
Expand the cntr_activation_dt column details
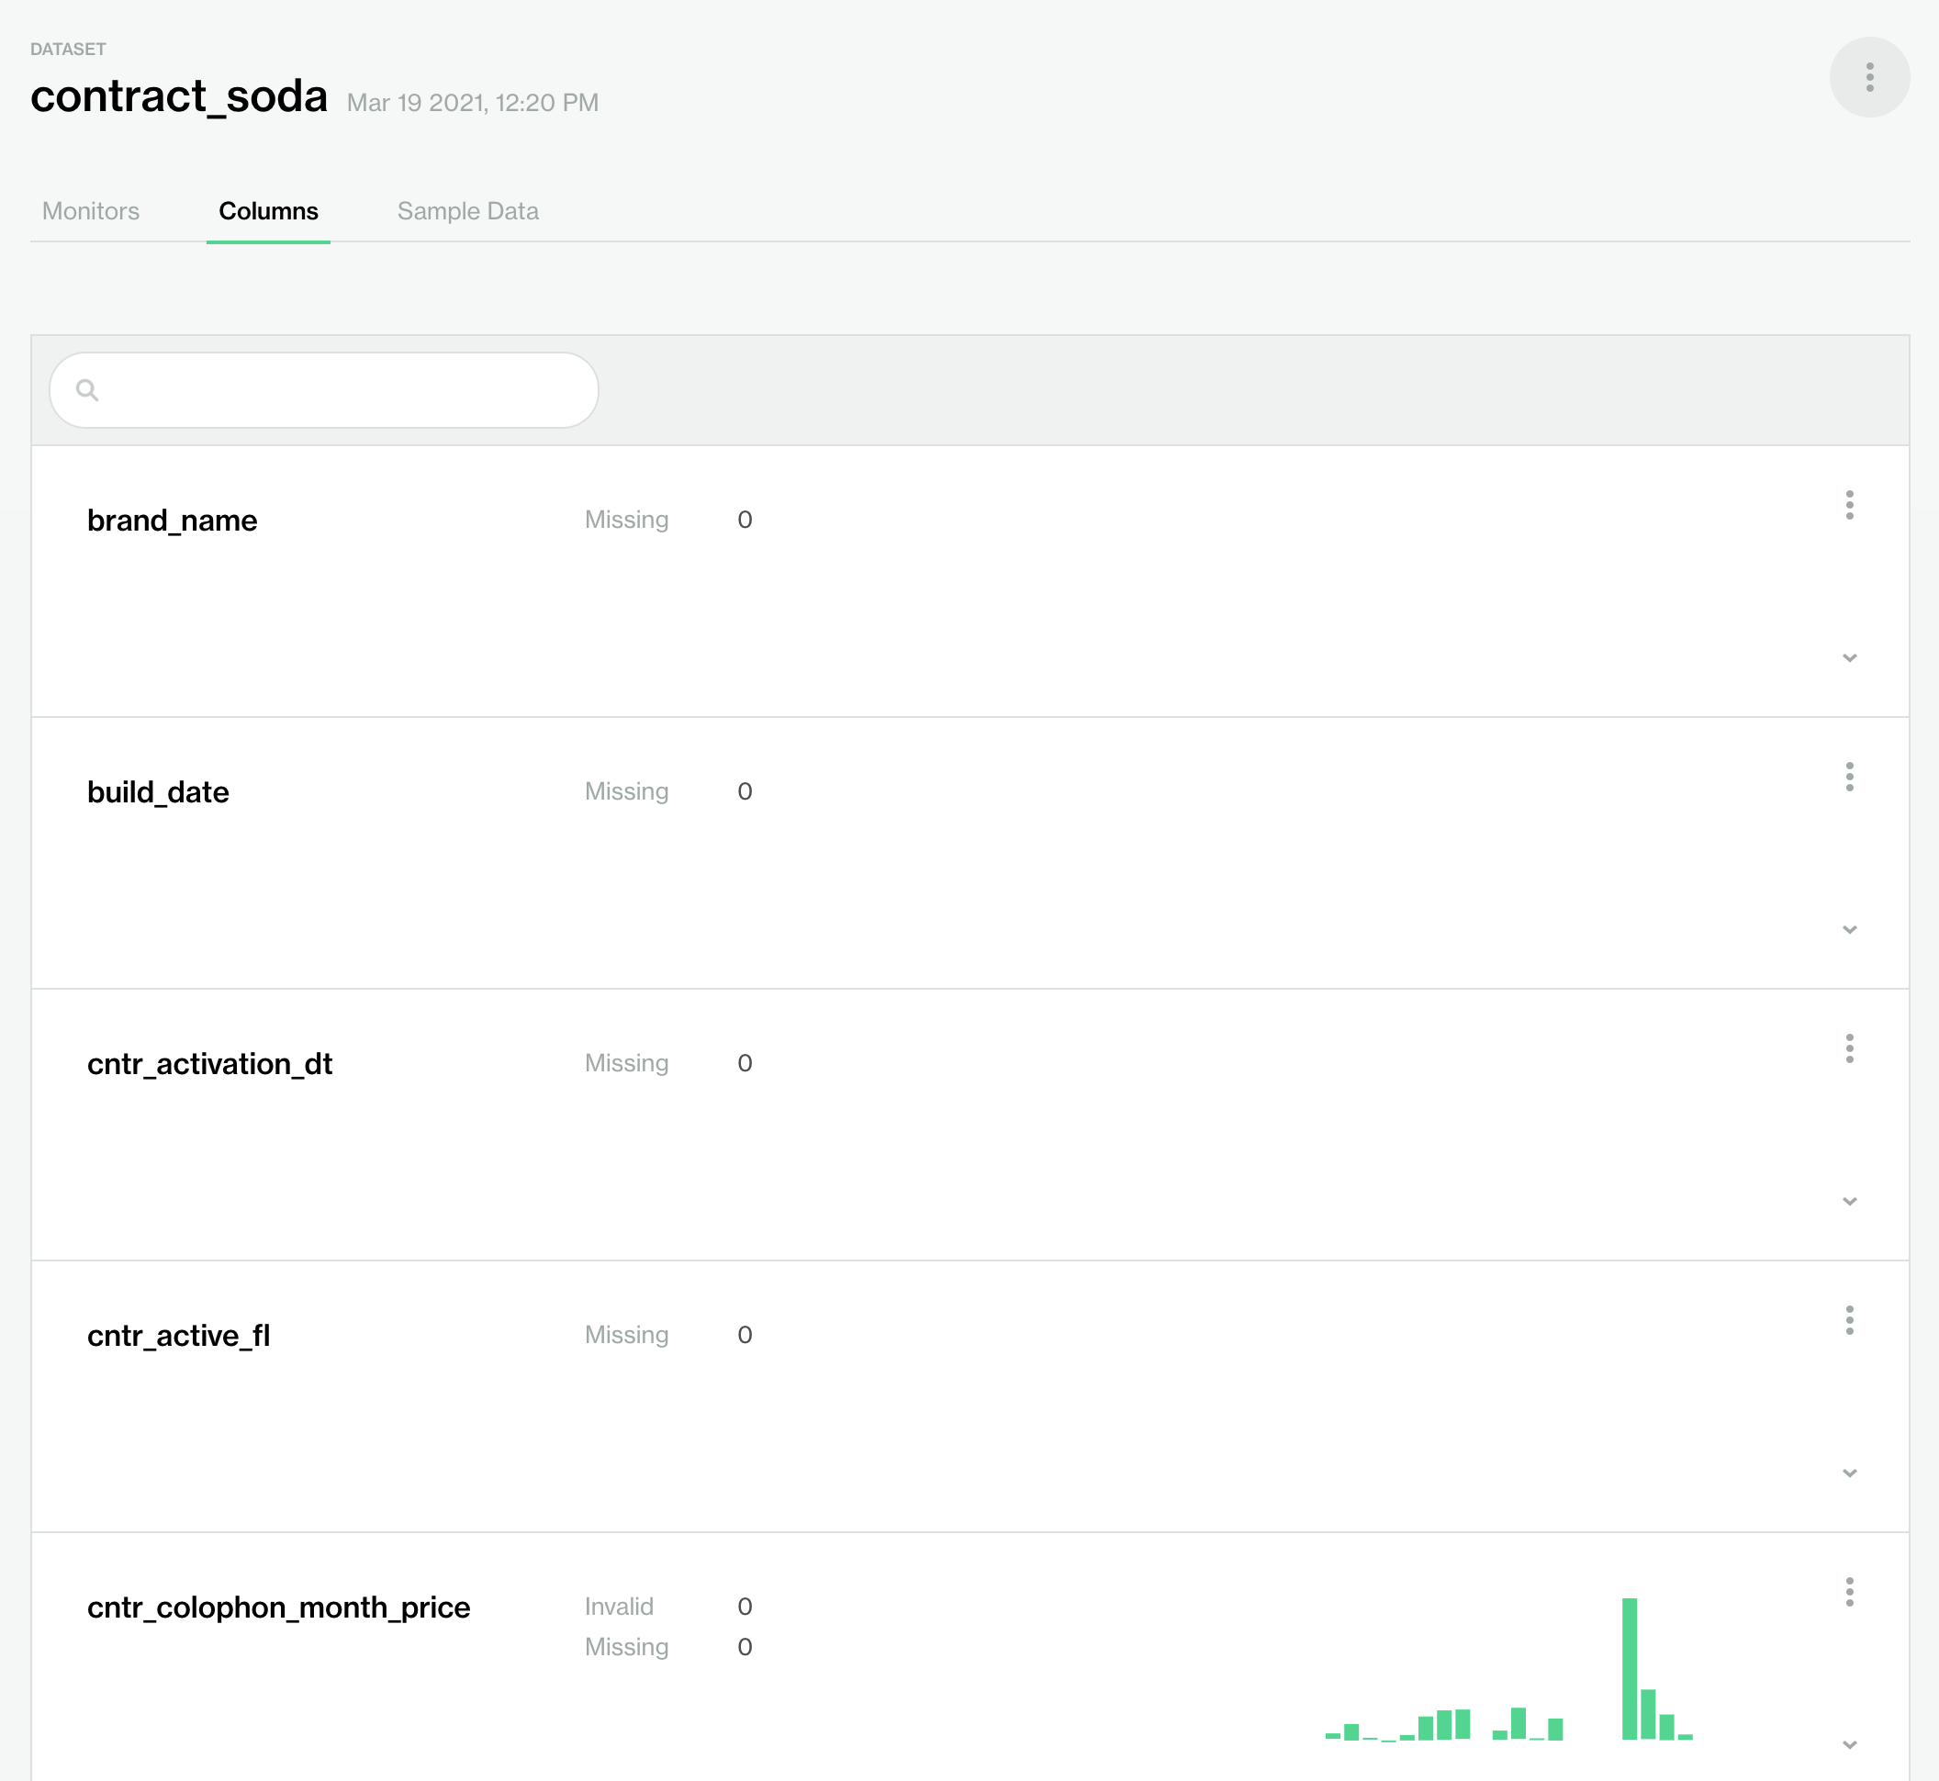[1850, 1201]
